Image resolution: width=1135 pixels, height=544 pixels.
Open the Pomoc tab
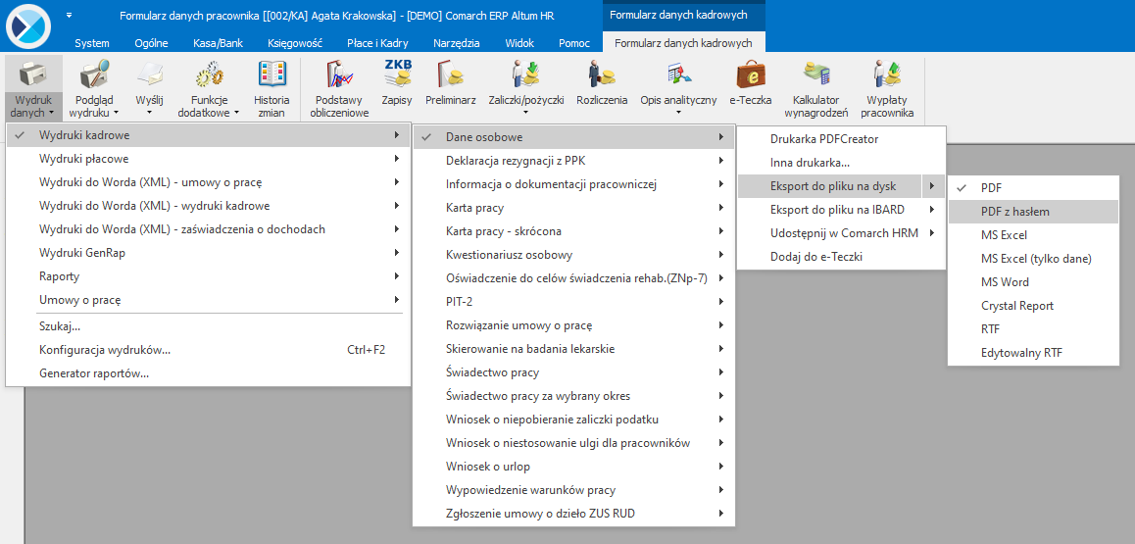coord(574,43)
